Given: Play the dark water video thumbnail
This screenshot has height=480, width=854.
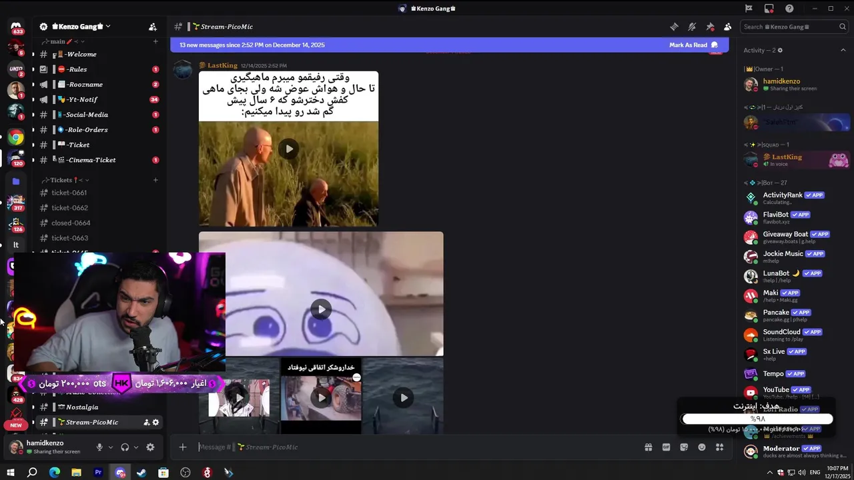Looking at the screenshot, I should (404, 398).
